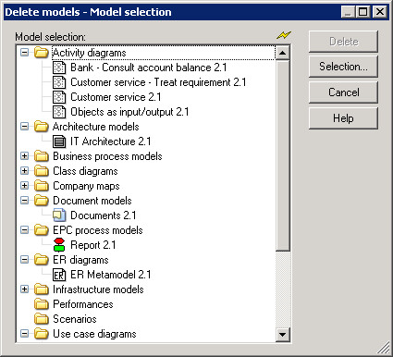Screen dimensions: 393x357
Task: Select the Business process models label
Action: tap(107, 156)
